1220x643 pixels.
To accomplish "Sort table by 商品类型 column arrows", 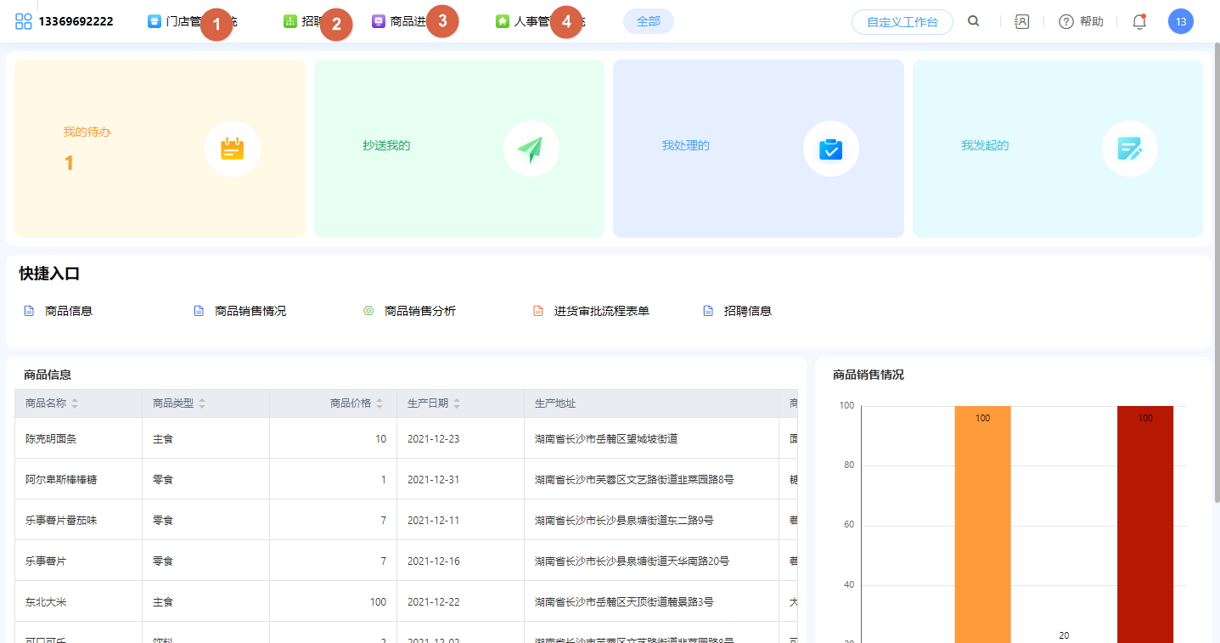I will coord(202,403).
